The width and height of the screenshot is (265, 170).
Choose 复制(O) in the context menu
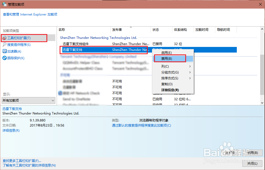tap(173, 84)
